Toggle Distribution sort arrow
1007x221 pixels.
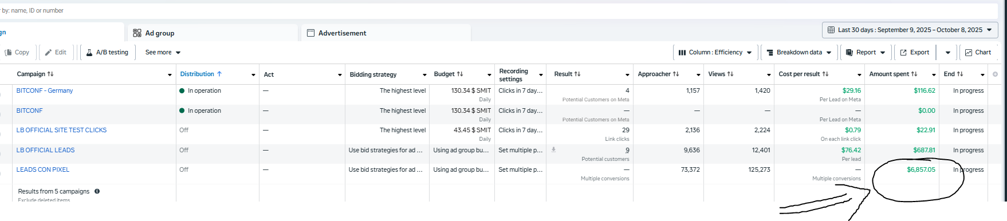(x=219, y=74)
